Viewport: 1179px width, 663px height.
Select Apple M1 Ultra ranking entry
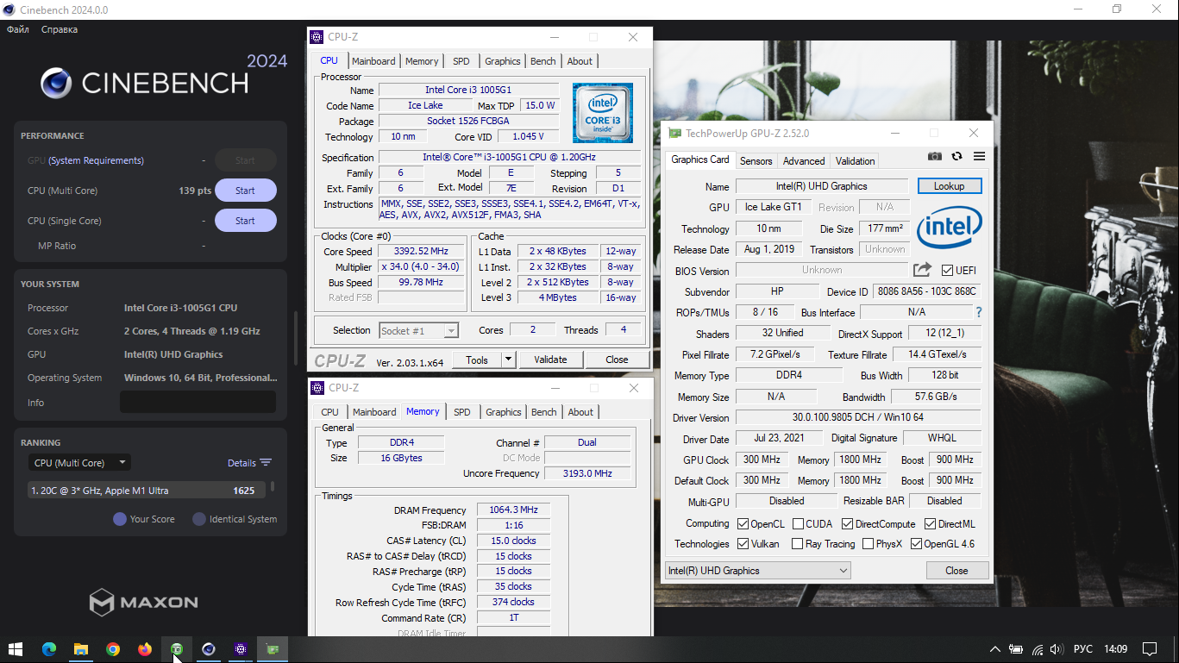147,491
